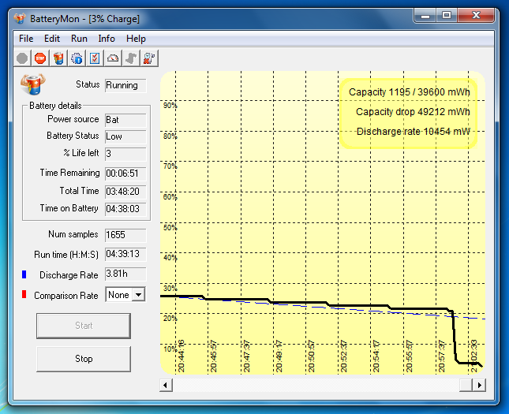This screenshot has height=414, width=509.
Task: Click the checklist toolbar icon
Action: click(95, 58)
